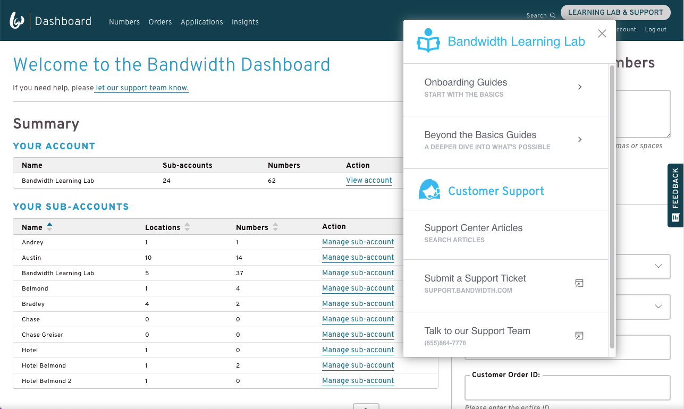Image resolution: width=684 pixels, height=409 pixels.
Task: Expand Beyond the Basics Guides chevron
Action: coord(580,139)
